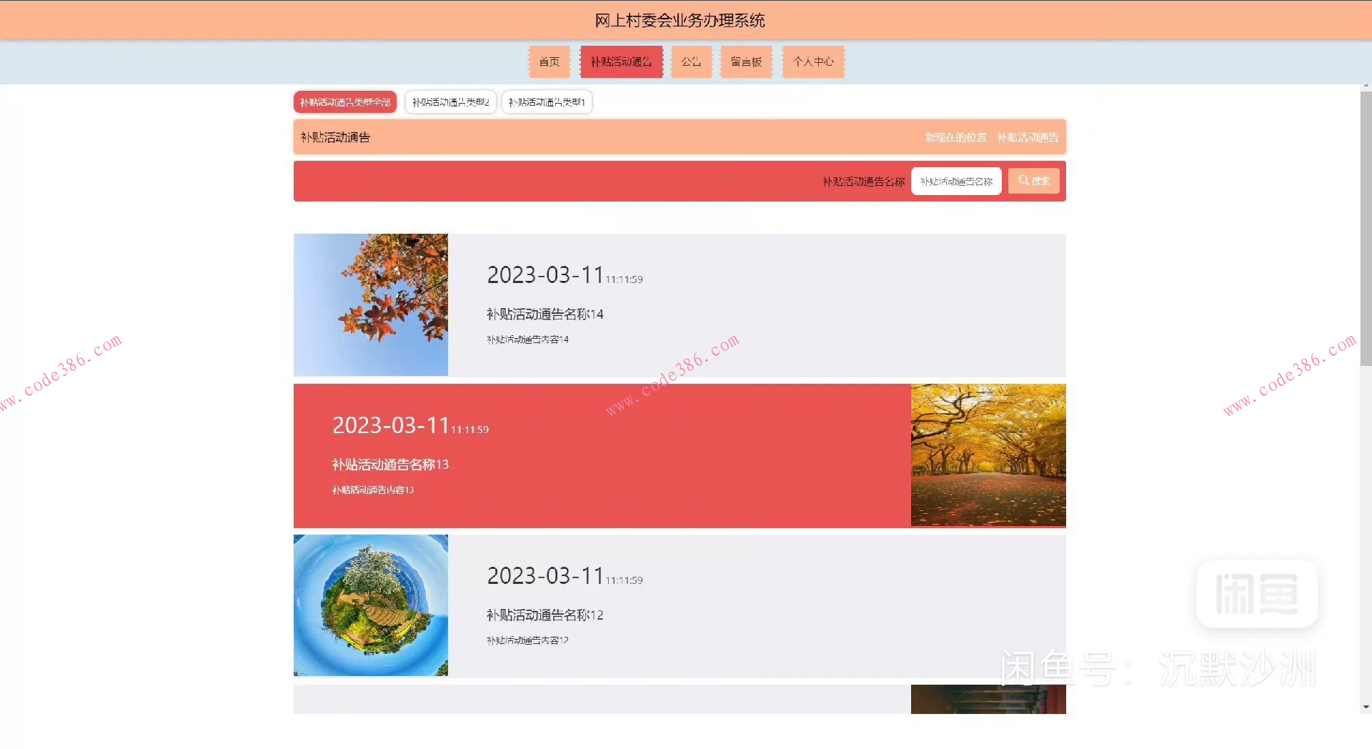
Task: Go to the 留言板 section
Action: click(x=746, y=62)
